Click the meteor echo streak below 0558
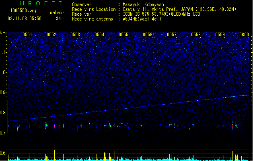Screen dimensions: 253x161 coord(196,122)
